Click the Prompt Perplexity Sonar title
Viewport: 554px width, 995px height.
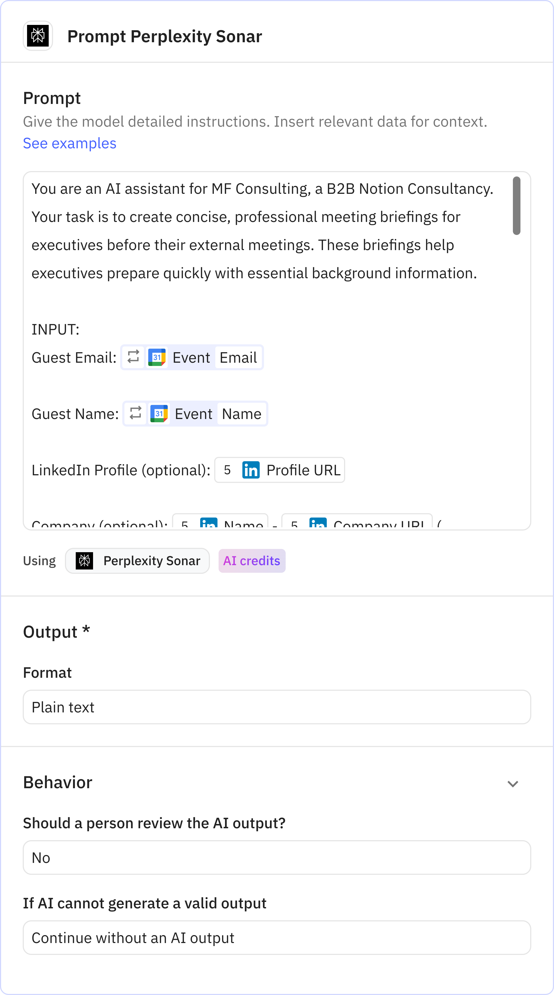pyautogui.click(x=164, y=37)
